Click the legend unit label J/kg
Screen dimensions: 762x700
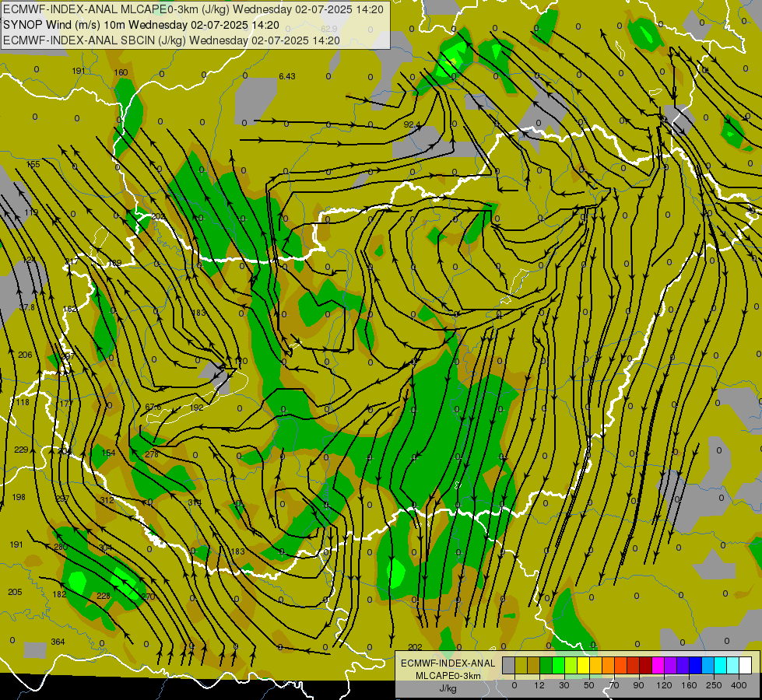point(448,688)
